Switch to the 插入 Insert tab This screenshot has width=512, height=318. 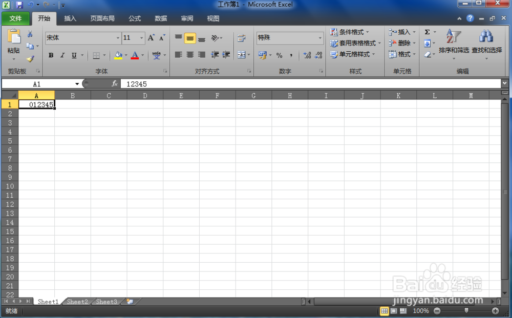point(70,18)
